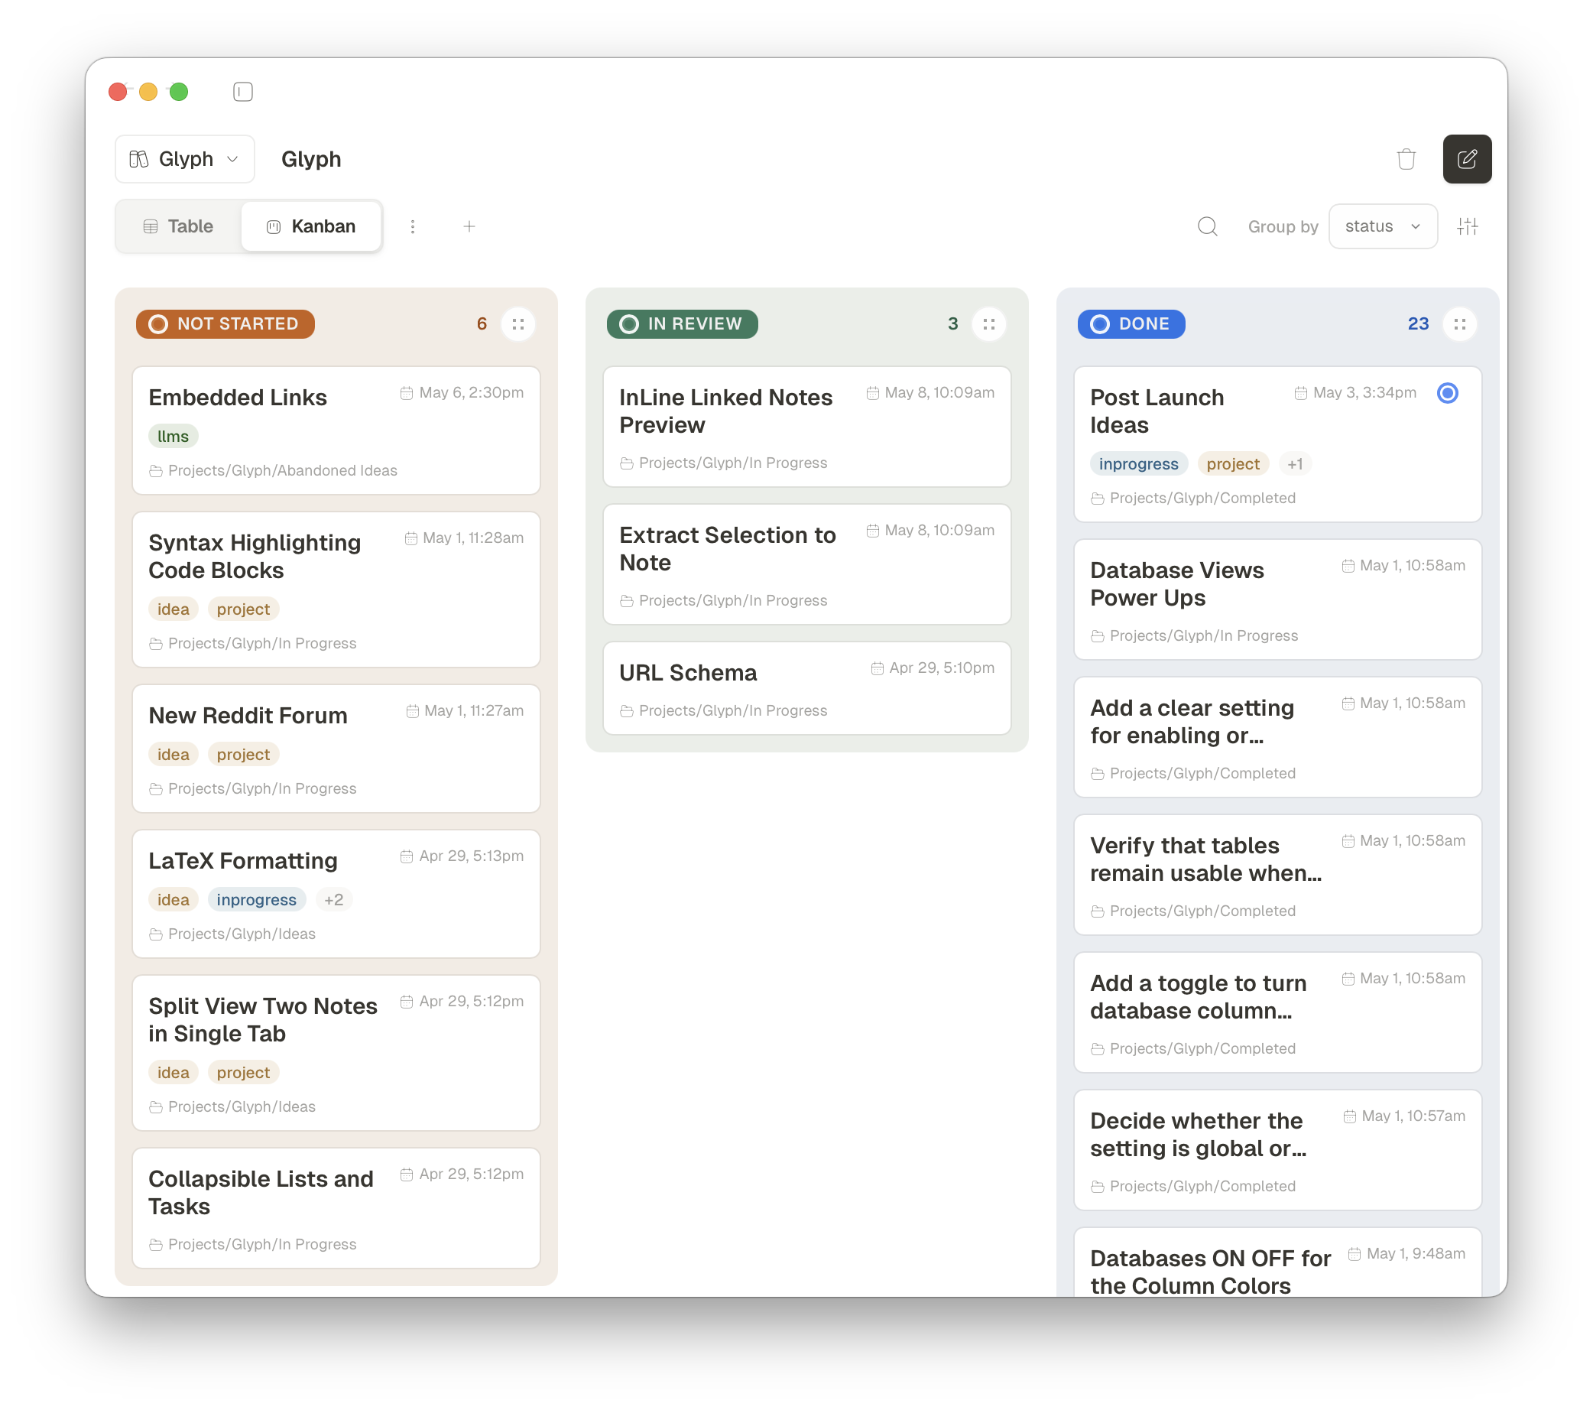Click calendar icon on LaTeX Formatting card

point(406,856)
